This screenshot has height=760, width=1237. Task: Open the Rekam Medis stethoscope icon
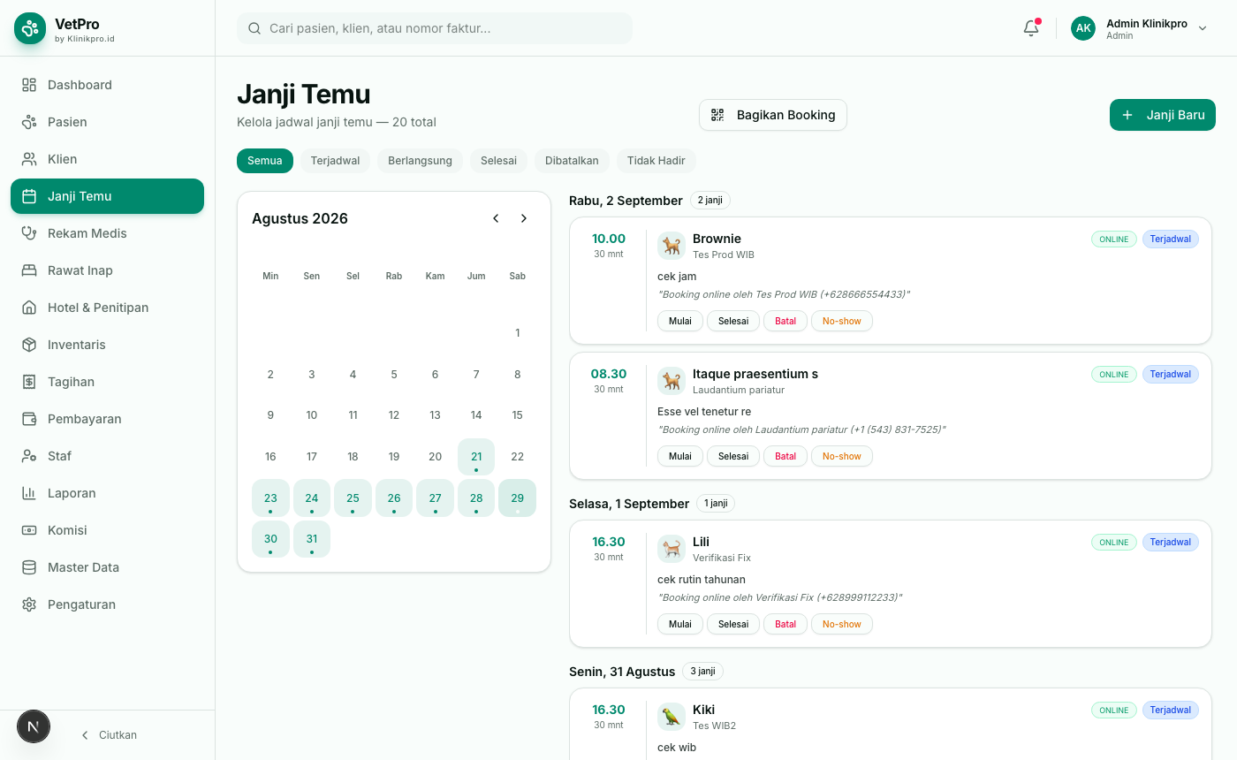(x=29, y=233)
